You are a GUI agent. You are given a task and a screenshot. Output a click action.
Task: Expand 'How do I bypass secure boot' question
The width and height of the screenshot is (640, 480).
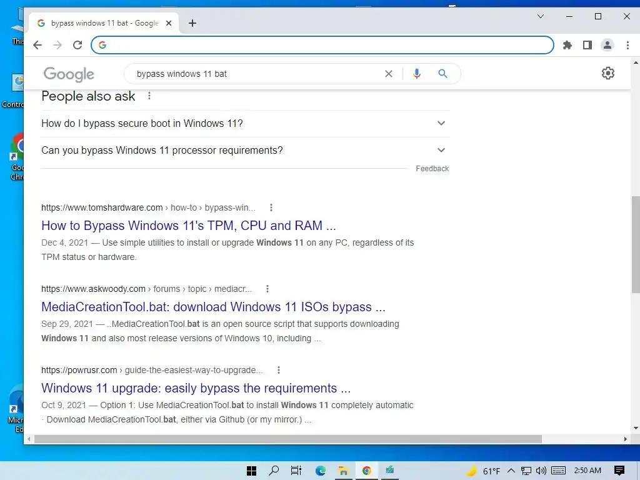pos(245,123)
